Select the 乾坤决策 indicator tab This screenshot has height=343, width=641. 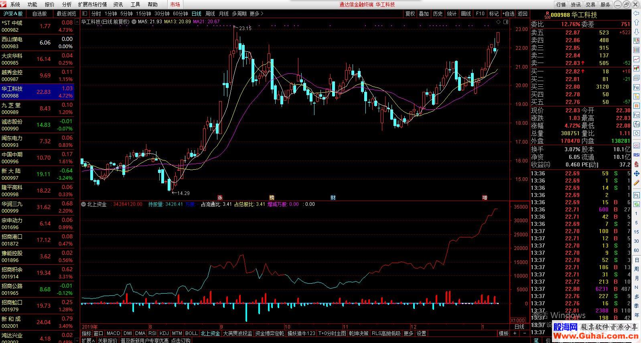pos(359,333)
